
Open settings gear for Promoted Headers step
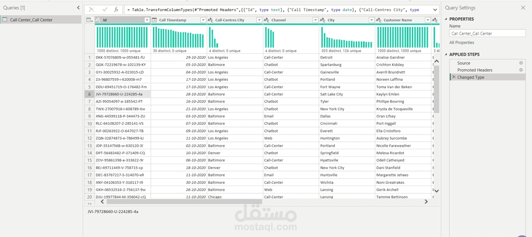[x=521, y=70]
